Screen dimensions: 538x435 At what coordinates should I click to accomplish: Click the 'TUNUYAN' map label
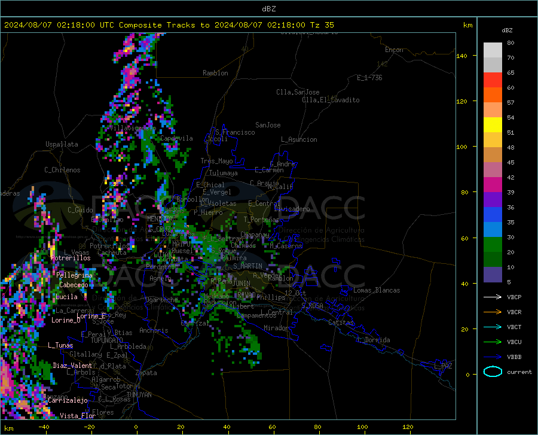(x=139, y=395)
